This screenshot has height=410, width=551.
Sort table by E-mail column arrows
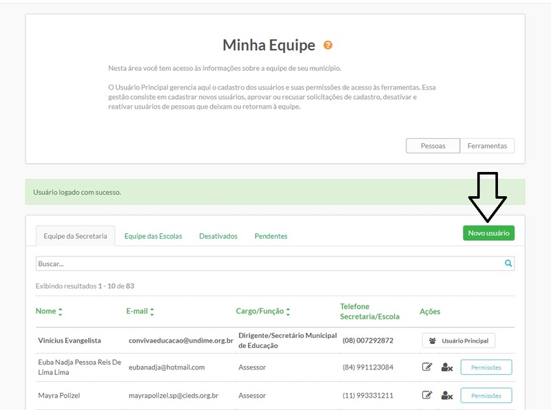(152, 312)
